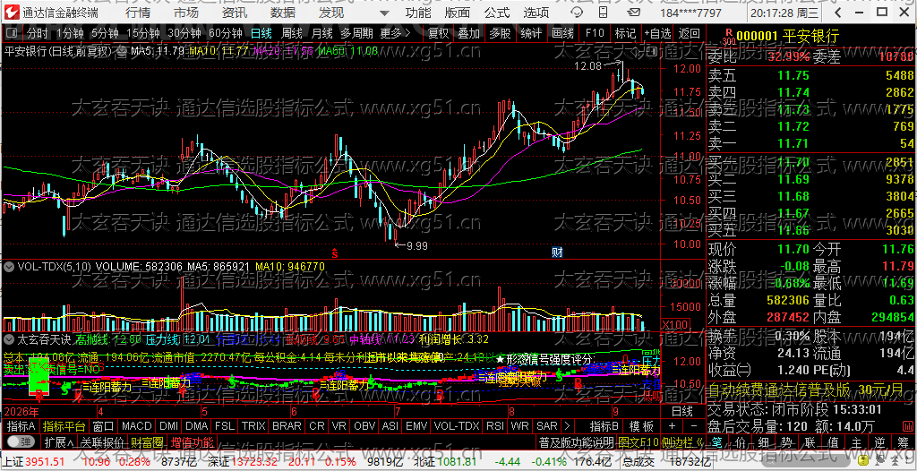Image resolution: width=917 pixels, height=471 pixels.
Task: Click the 叠加 overlay button
Action: (468, 33)
